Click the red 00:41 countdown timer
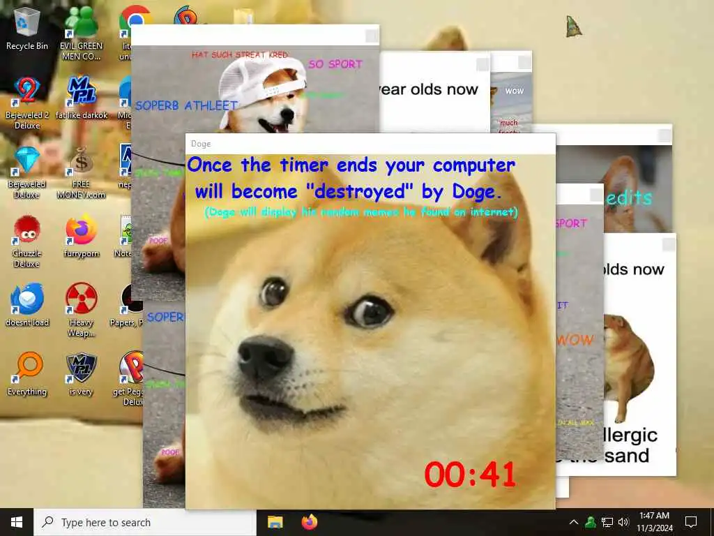 (470, 475)
